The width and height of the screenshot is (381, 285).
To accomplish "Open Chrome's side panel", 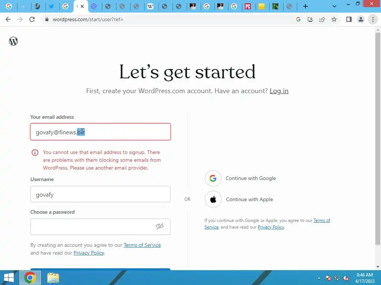I will (x=349, y=19).
